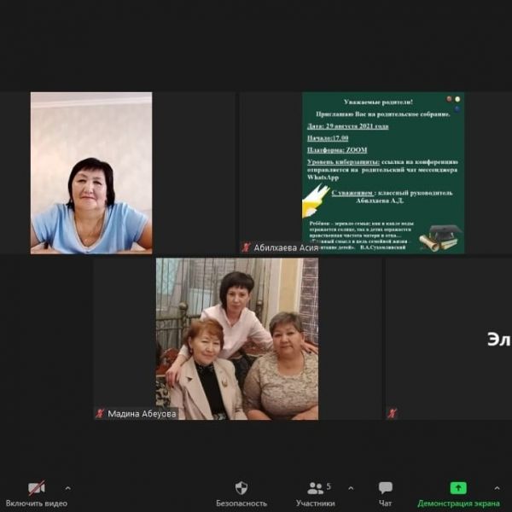The height and width of the screenshot is (512, 512).
Task: Click muted mic icon in bottom-right tile
Action: tap(392, 413)
